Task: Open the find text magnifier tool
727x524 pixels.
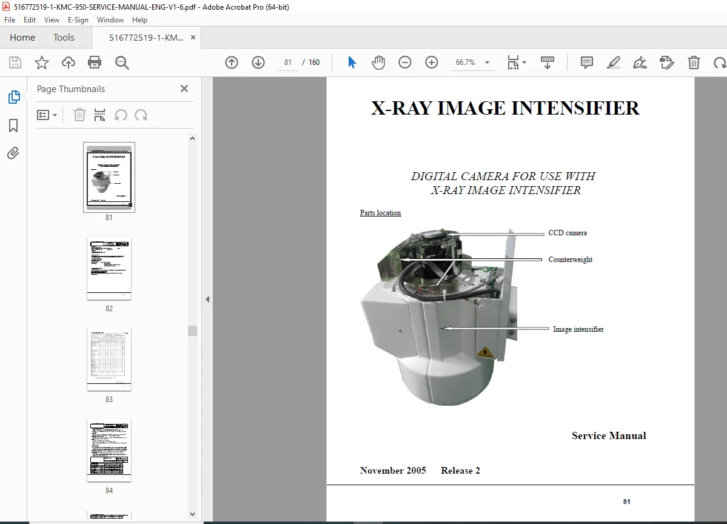Action: tap(122, 62)
